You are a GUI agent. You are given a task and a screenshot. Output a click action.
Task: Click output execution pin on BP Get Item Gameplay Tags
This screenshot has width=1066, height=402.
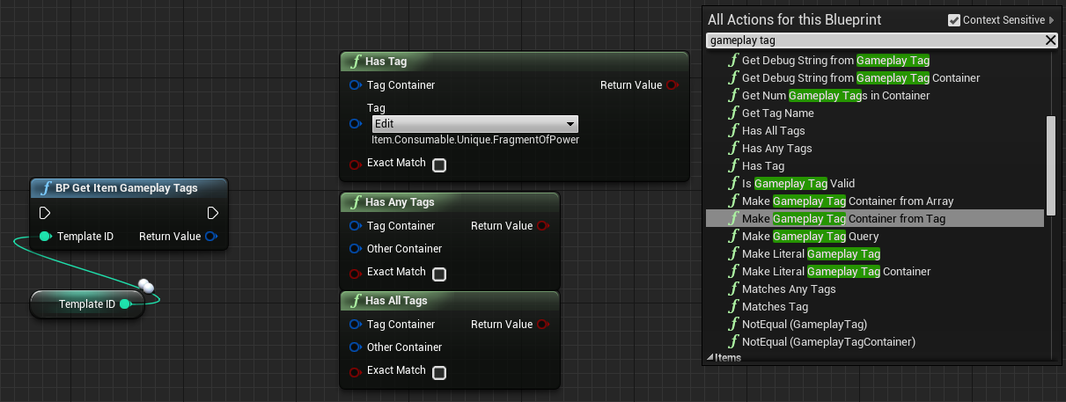(212, 214)
